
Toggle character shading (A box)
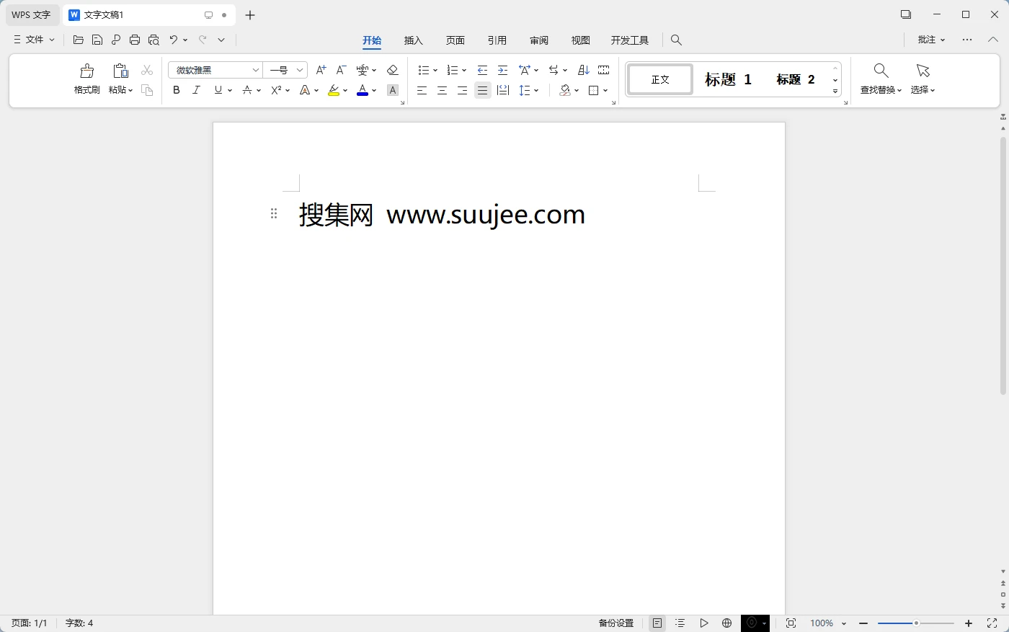point(393,90)
